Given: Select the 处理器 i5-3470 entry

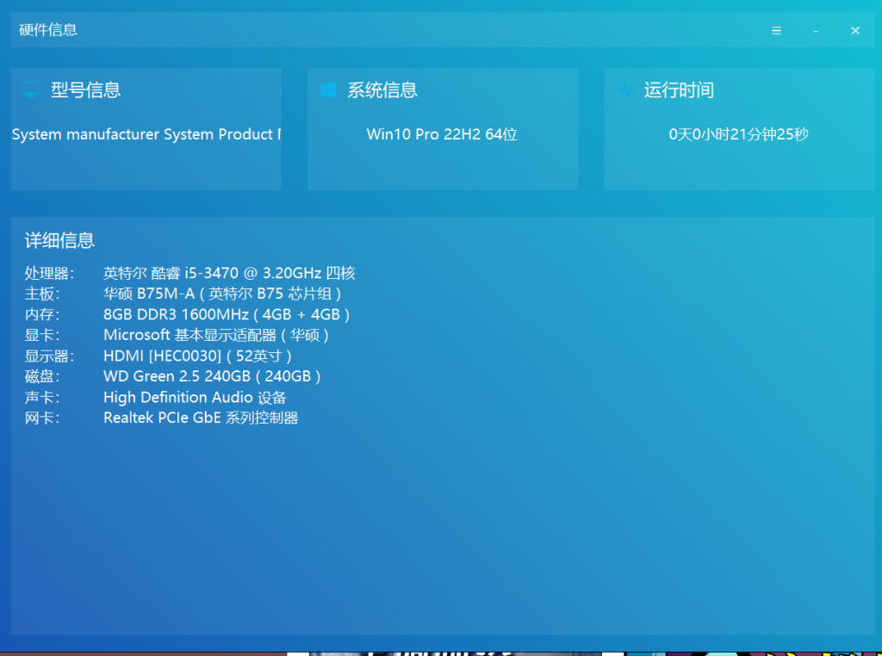Looking at the screenshot, I should 228,274.
